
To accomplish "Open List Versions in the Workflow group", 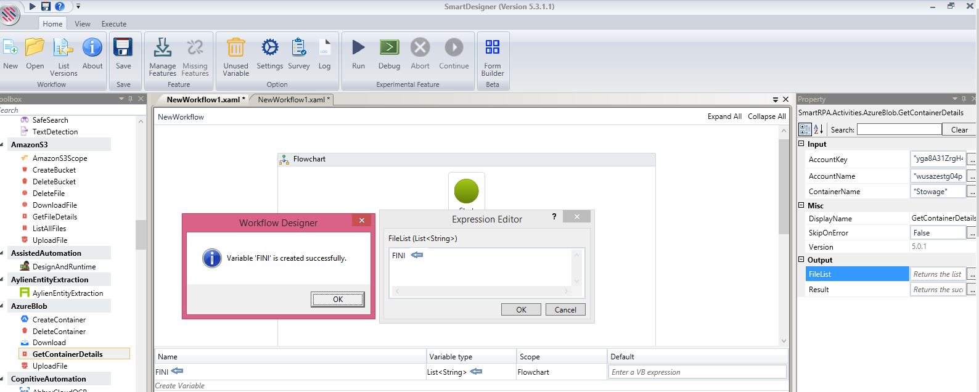I will 63,49.
